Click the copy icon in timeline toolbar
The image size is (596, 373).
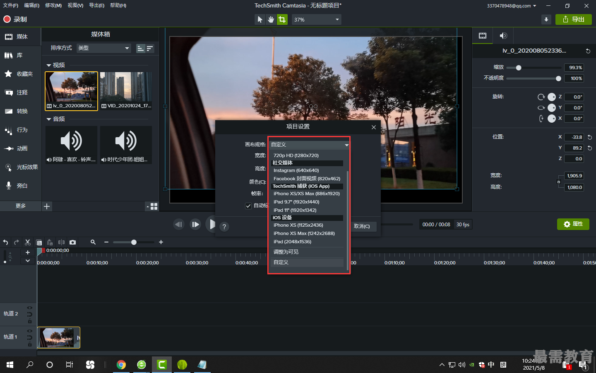tap(39, 242)
